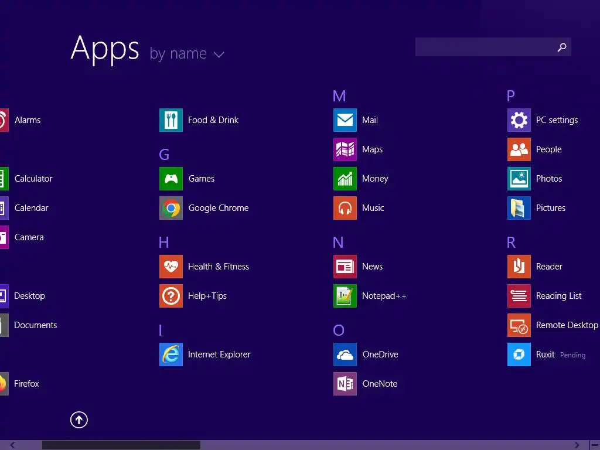Viewport: 600px width, 450px height.
Task: Launch Games via its green controller icon
Action: (171, 179)
